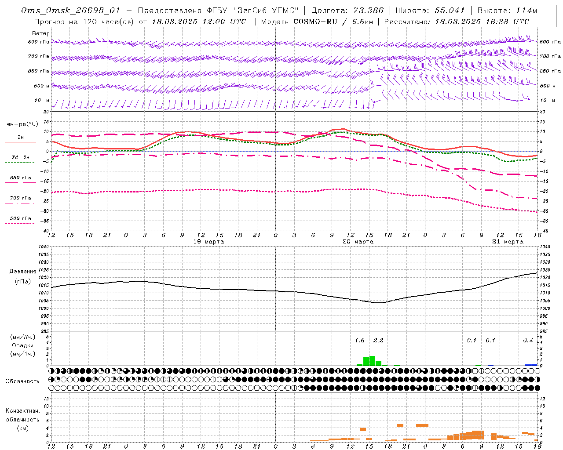
Task: Click the 'Осадки' precipitation label
Action: [x=23, y=345]
